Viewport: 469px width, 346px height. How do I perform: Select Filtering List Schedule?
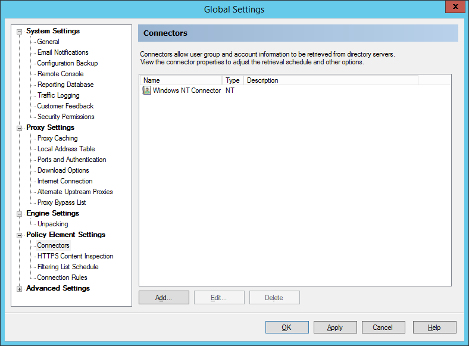coord(68,267)
